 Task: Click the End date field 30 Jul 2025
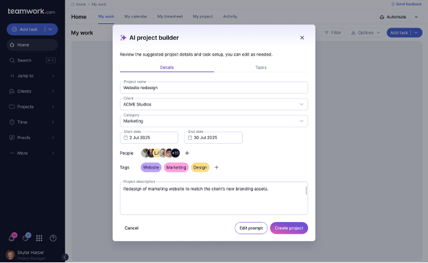213,138
